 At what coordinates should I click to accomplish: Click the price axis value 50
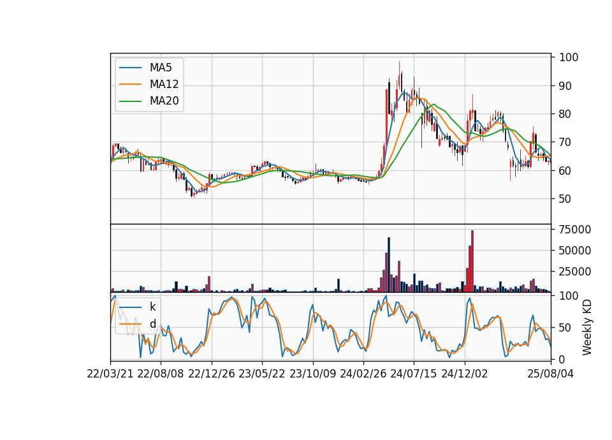565,199
